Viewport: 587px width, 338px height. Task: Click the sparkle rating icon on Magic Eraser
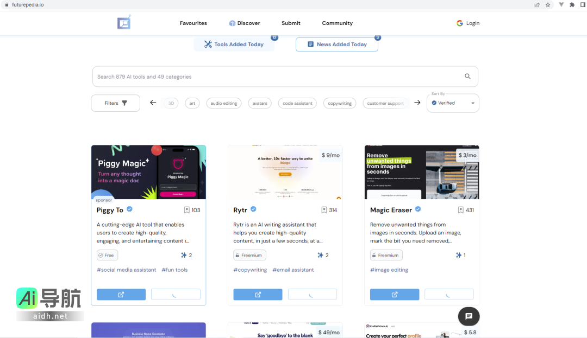point(459,255)
